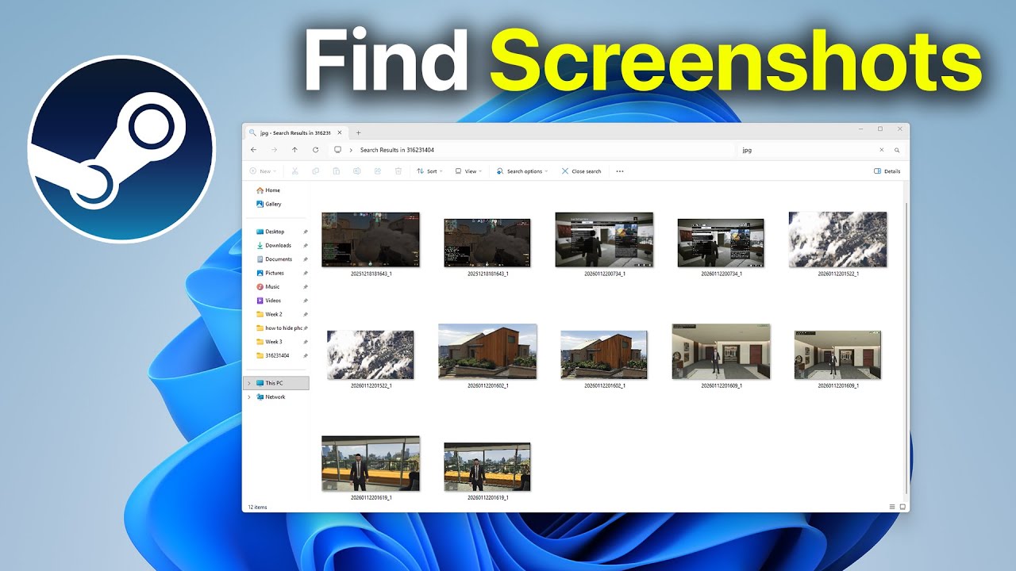Click the pin icon beside Desktop
Image resolution: width=1016 pixels, height=571 pixels.
tap(306, 232)
